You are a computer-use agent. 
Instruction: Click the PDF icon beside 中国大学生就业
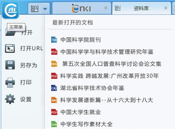pos(54,112)
